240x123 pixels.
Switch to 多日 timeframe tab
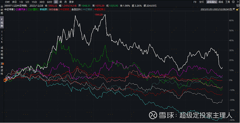[x=14, y=2]
